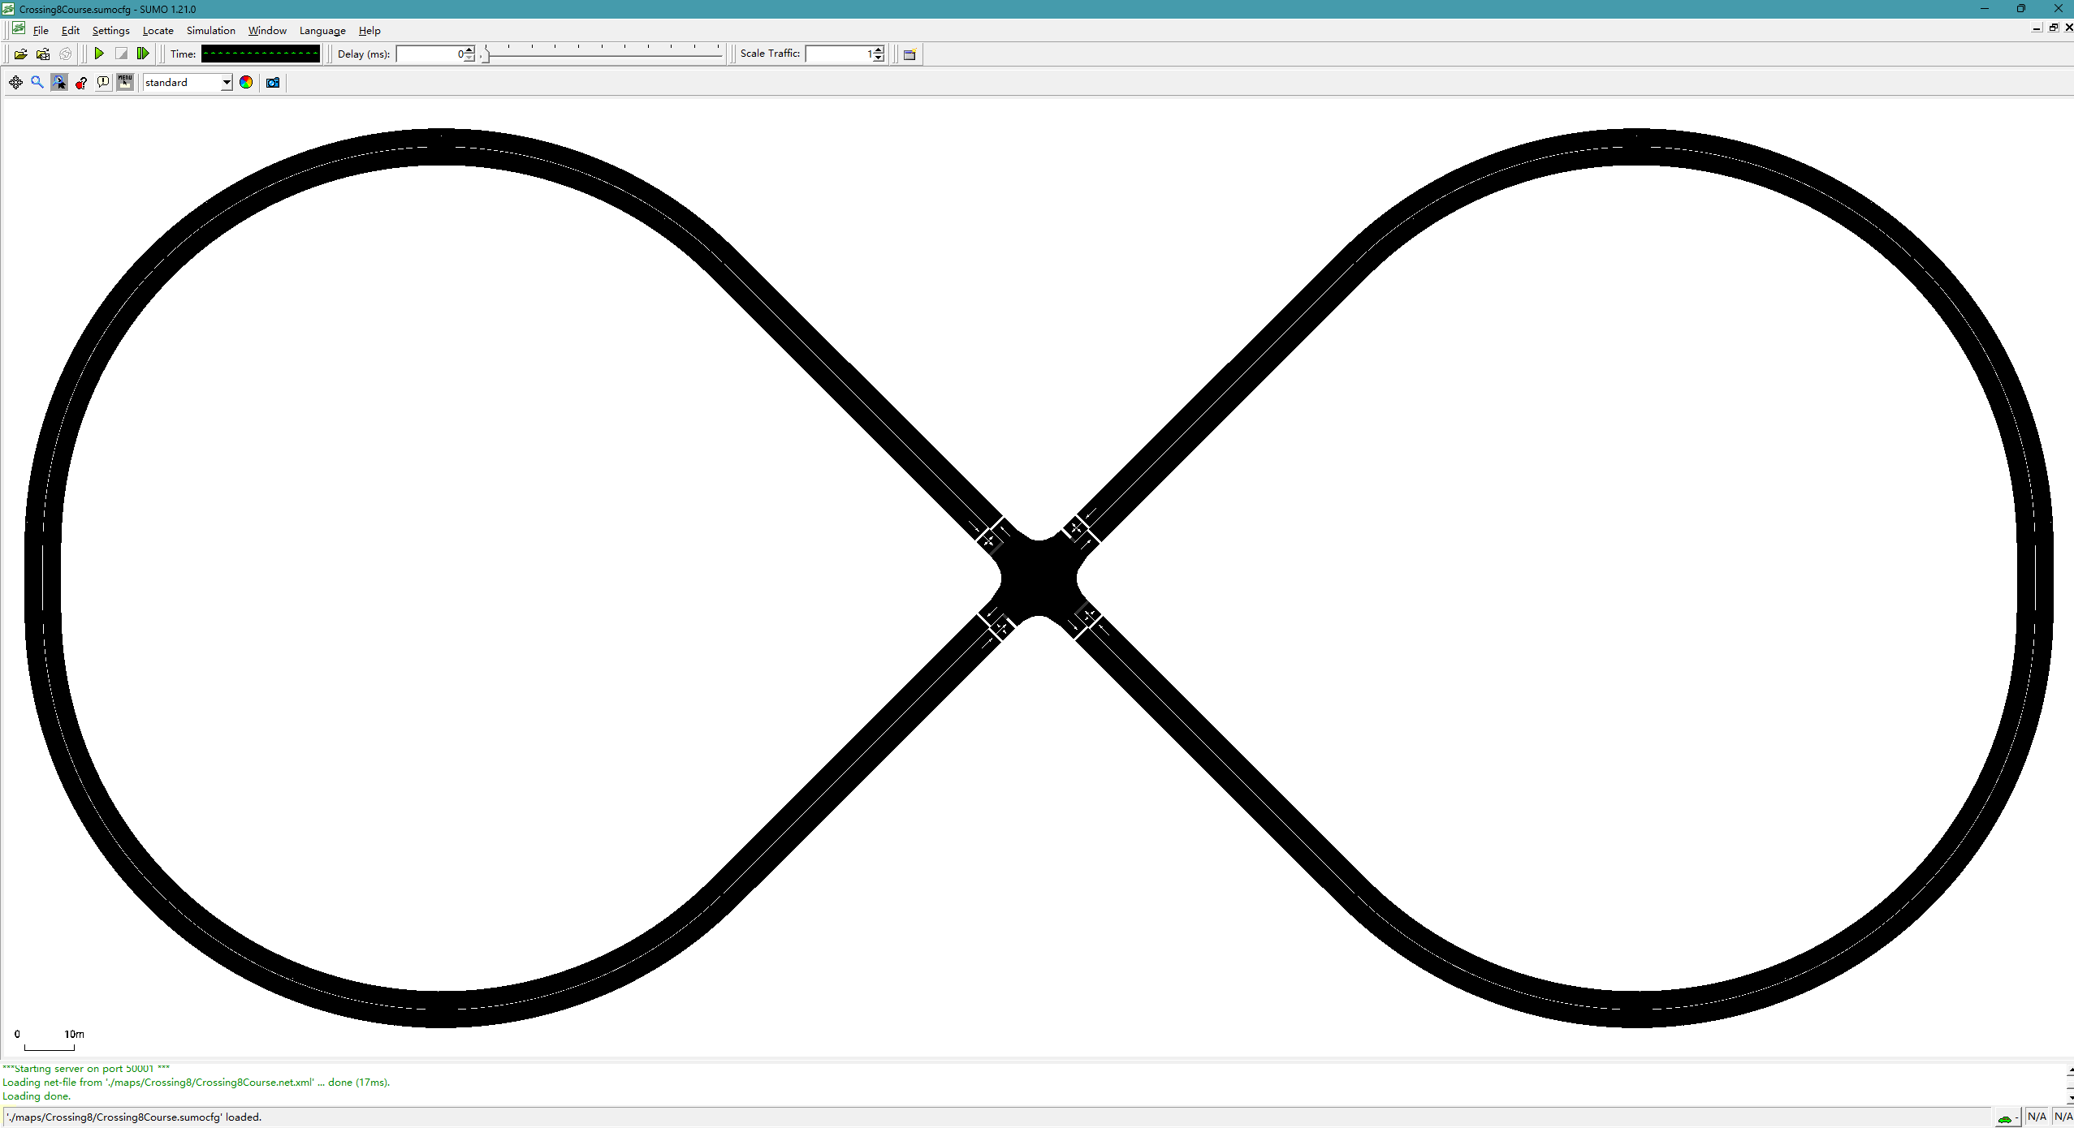Take a screenshot with camera icon
The width and height of the screenshot is (2074, 1128).
273,82
